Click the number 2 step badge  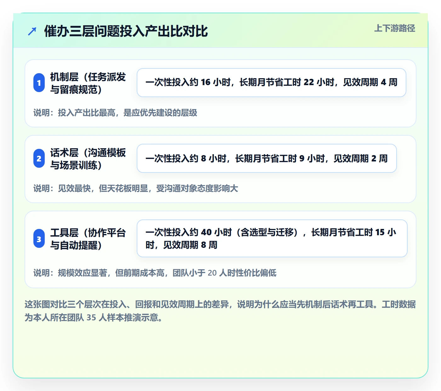[39, 159]
